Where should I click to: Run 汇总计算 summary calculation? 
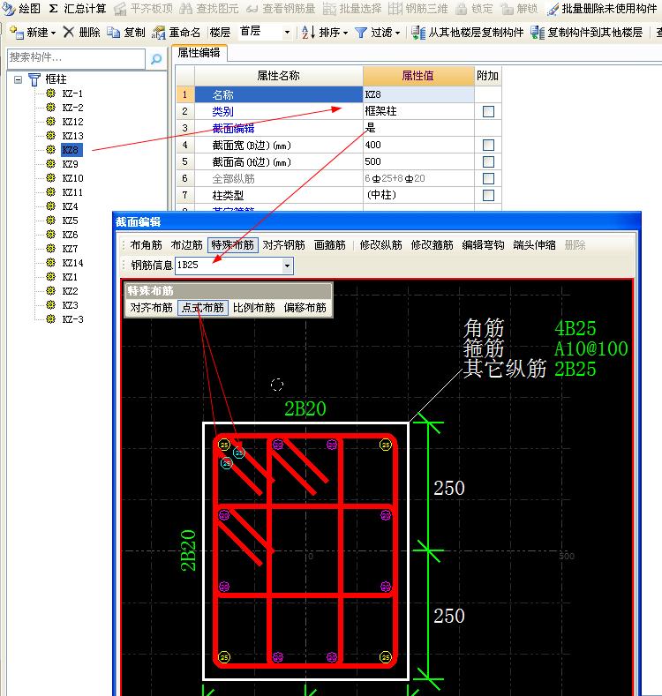77,9
